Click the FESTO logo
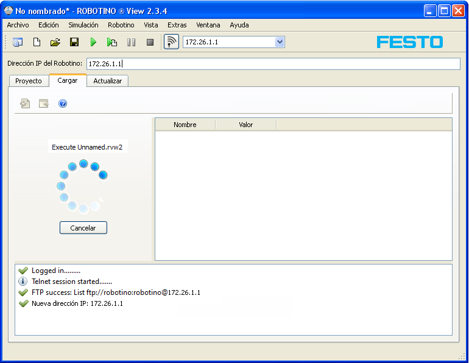 [x=410, y=42]
